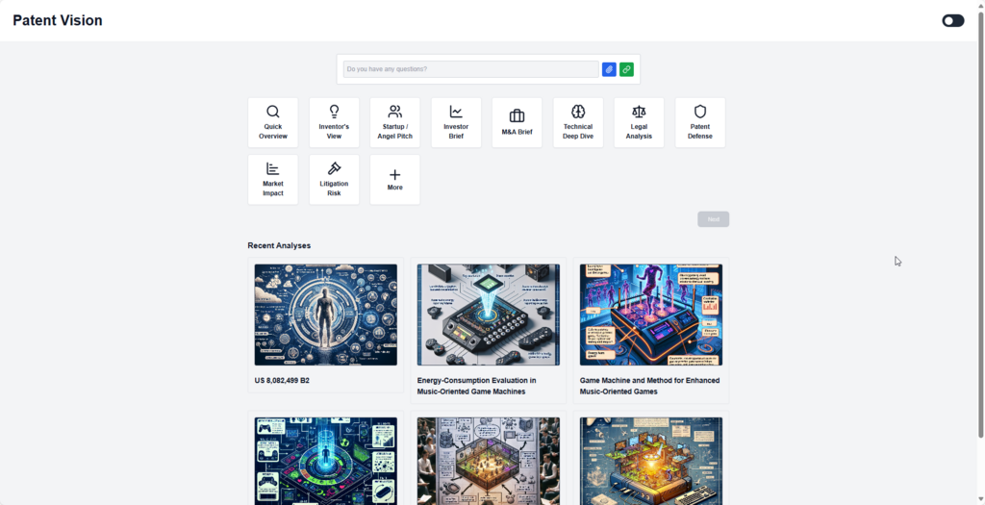Click the Patent Vision title

click(58, 20)
